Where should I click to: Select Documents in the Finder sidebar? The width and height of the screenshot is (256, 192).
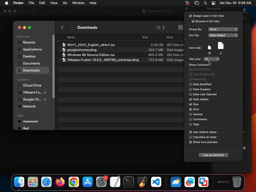point(32,63)
